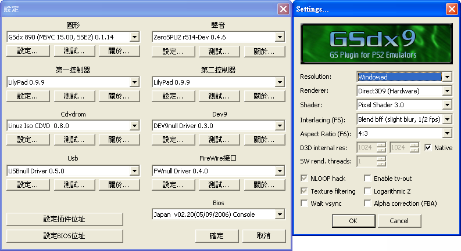Expand the Interlacing Blend bff dropdown
This screenshot has height=251, width=461.
pyautogui.click(x=404, y=119)
